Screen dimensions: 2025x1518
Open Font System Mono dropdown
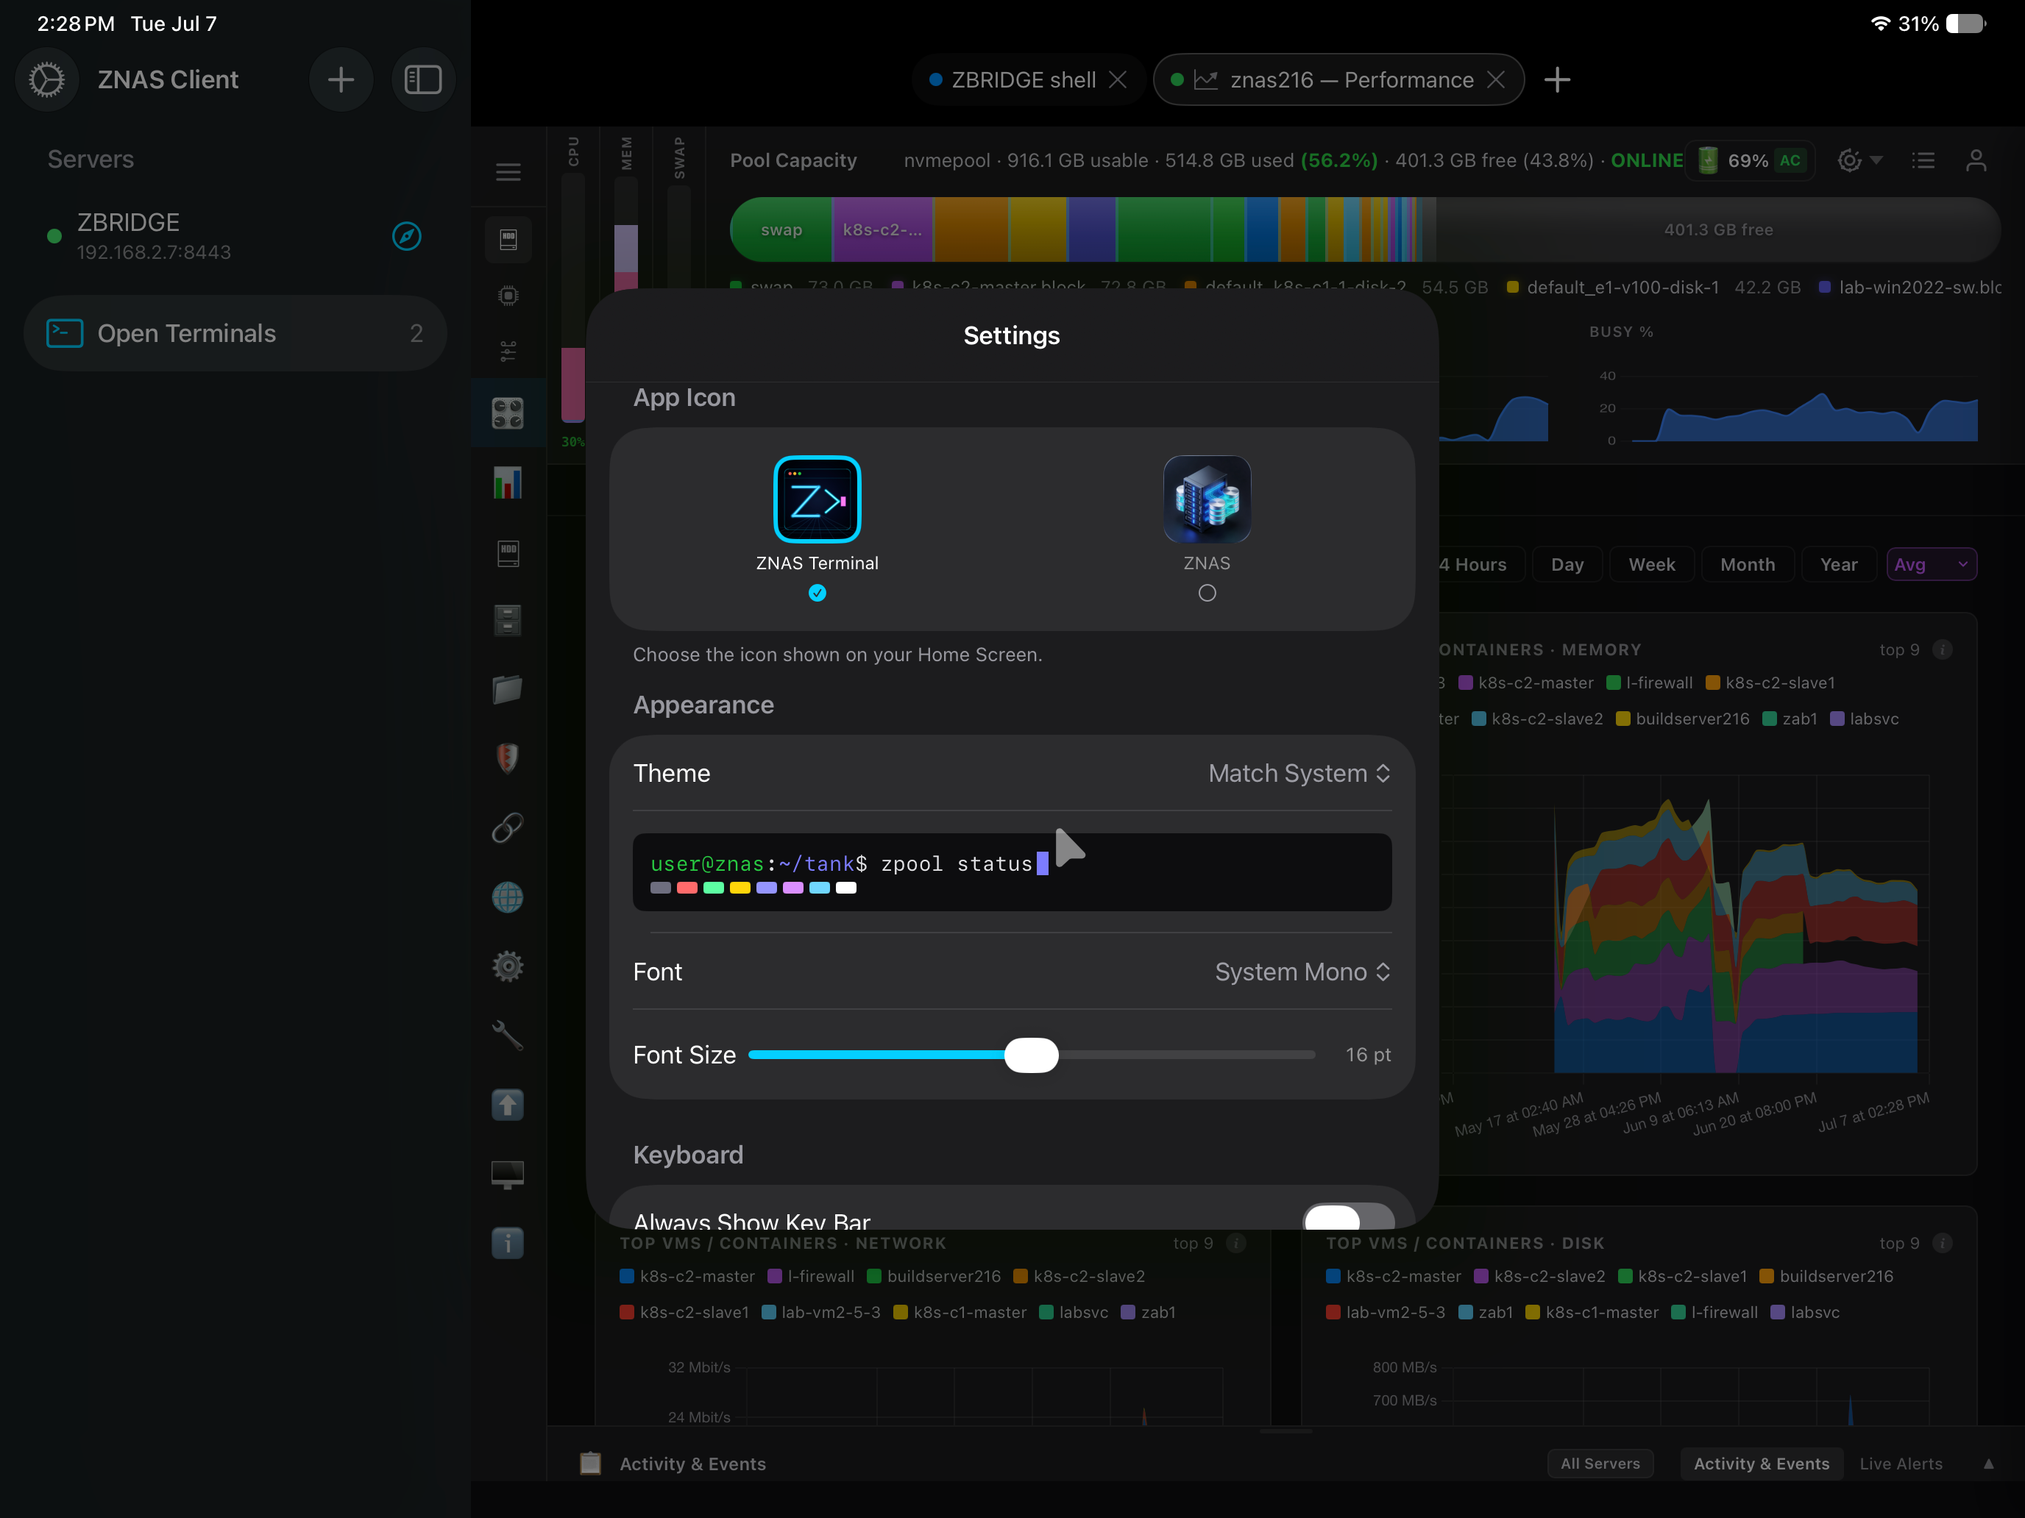click(1302, 972)
